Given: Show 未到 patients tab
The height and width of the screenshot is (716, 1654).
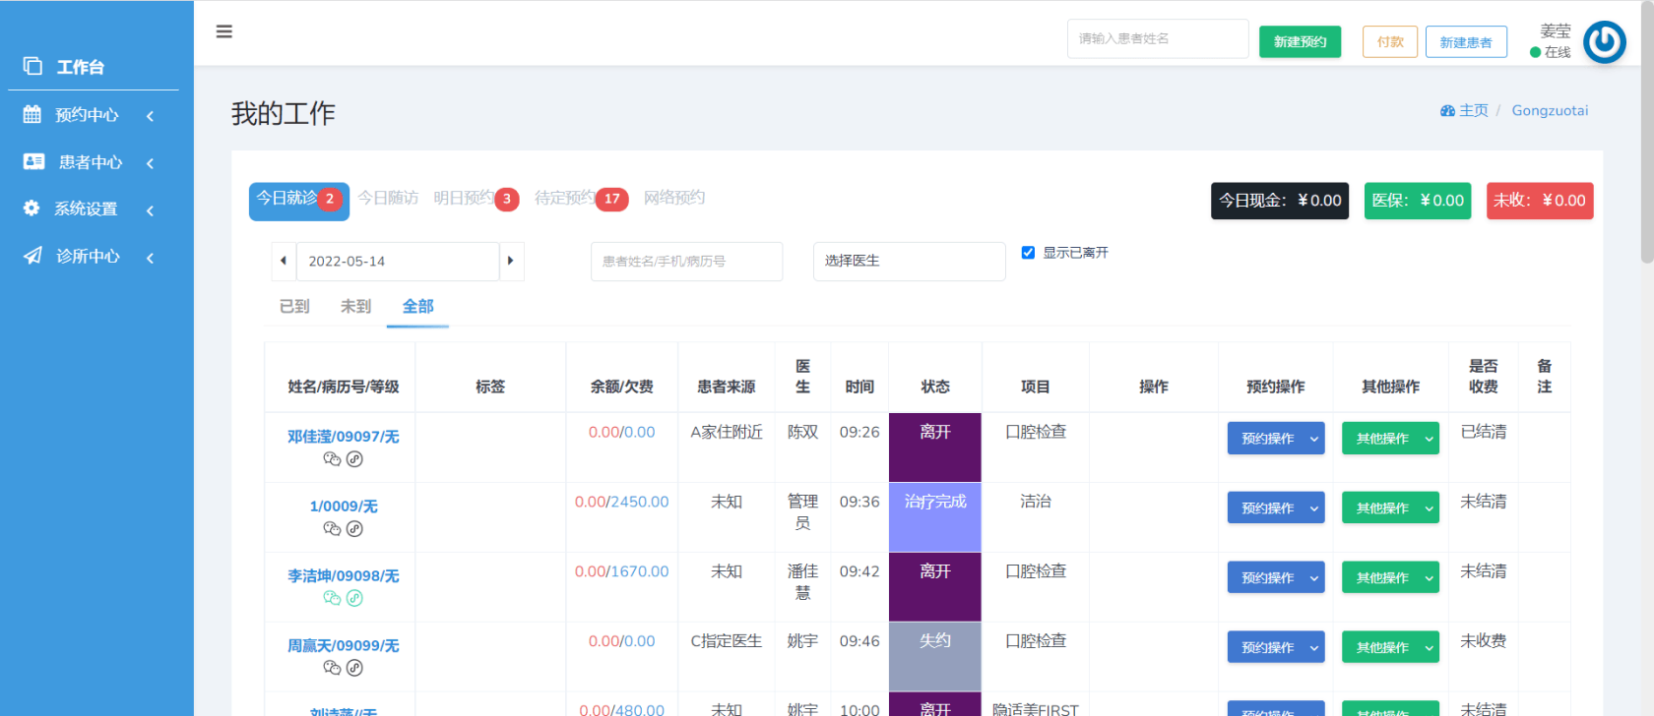Looking at the screenshot, I should [355, 307].
